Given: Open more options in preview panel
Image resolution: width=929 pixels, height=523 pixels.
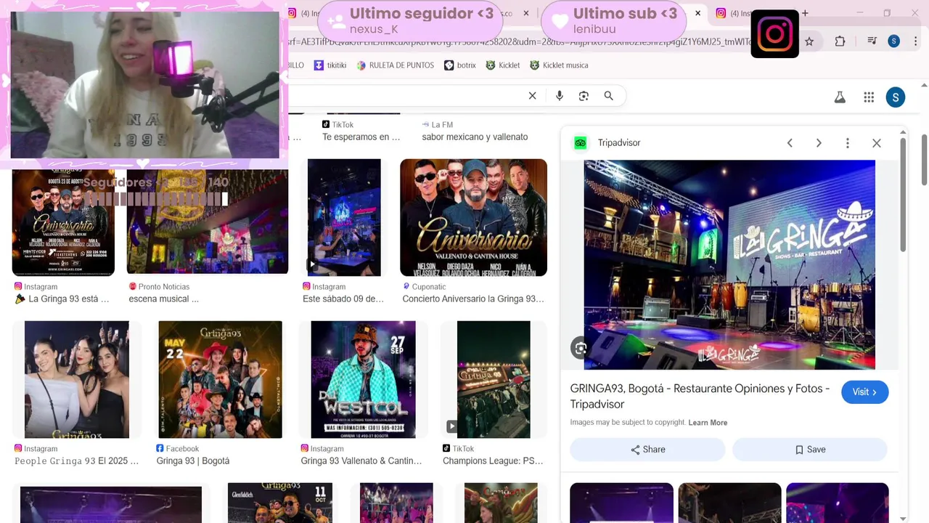Looking at the screenshot, I should 847,143.
